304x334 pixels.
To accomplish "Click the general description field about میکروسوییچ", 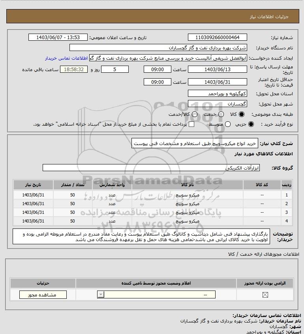I will tap(195, 143).
